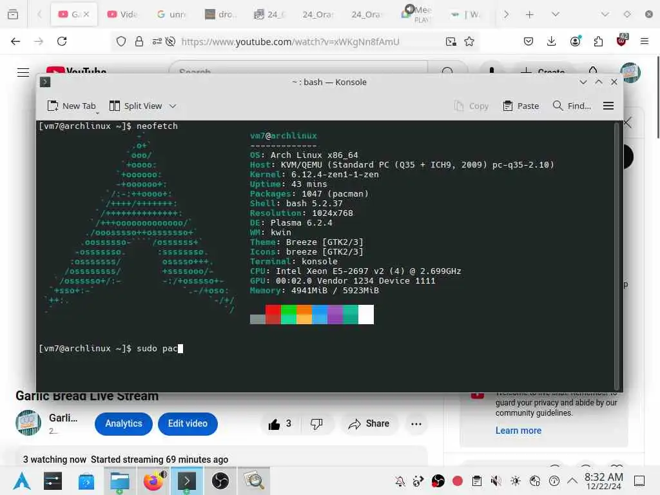Switch to the 'dro' tab
The image size is (660, 495).
(220, 14)
